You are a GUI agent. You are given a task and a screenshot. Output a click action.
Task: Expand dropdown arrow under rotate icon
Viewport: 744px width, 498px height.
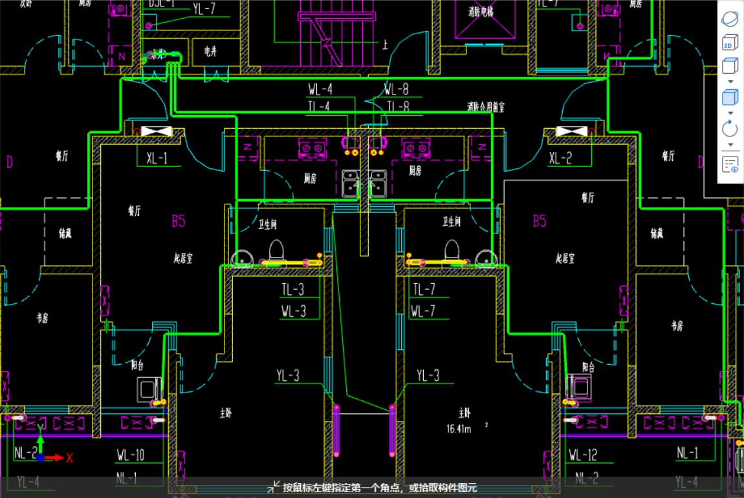pyautogui.click(x=730, y=145)
